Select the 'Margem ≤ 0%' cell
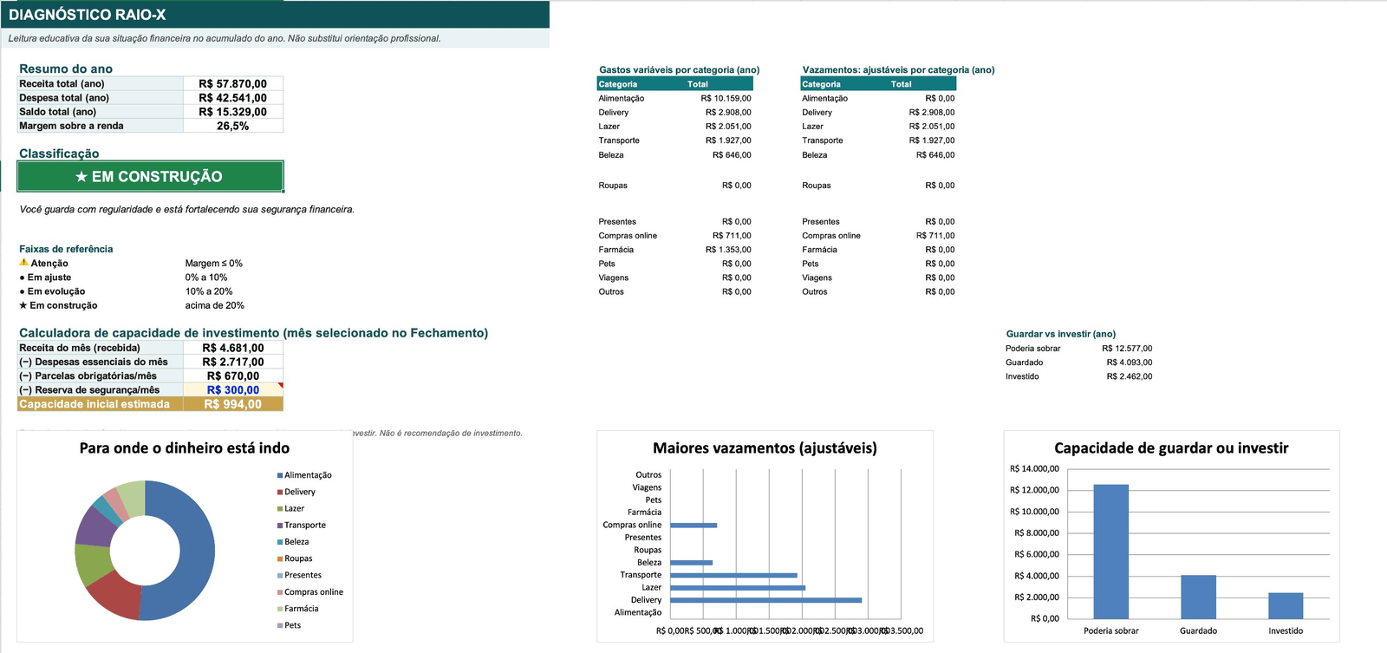Screen dimensions: 1387x653 tap(214, 264)
